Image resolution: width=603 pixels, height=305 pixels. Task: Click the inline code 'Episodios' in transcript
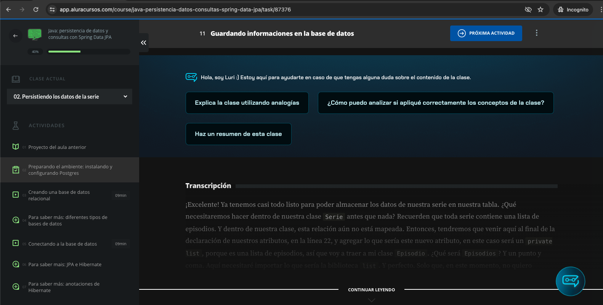480,254
